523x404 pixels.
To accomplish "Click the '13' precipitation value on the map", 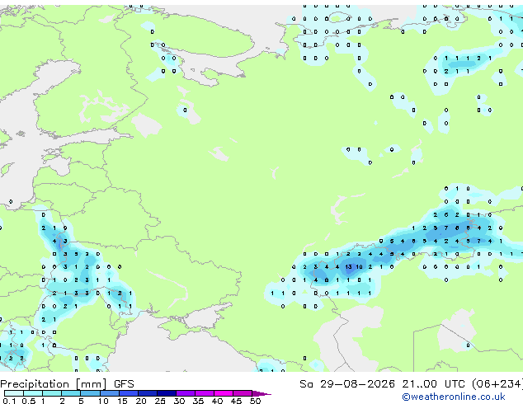I will 348,267.
